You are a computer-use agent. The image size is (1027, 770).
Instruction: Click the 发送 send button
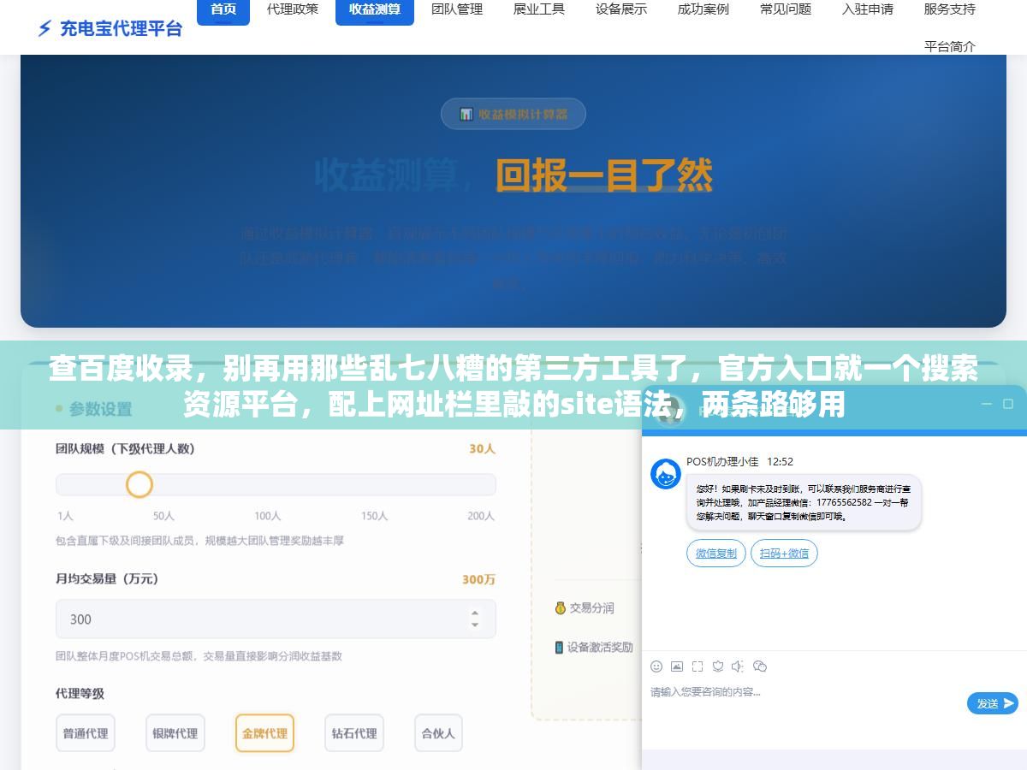(x=993, y=703)
